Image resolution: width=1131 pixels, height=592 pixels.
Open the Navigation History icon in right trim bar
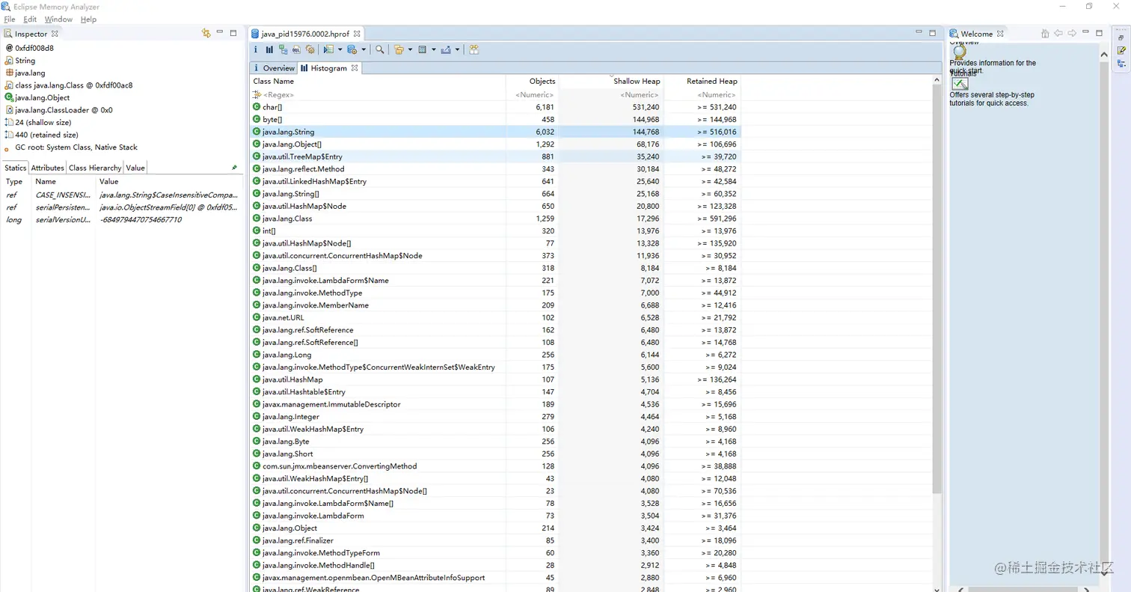point(1121,64)
